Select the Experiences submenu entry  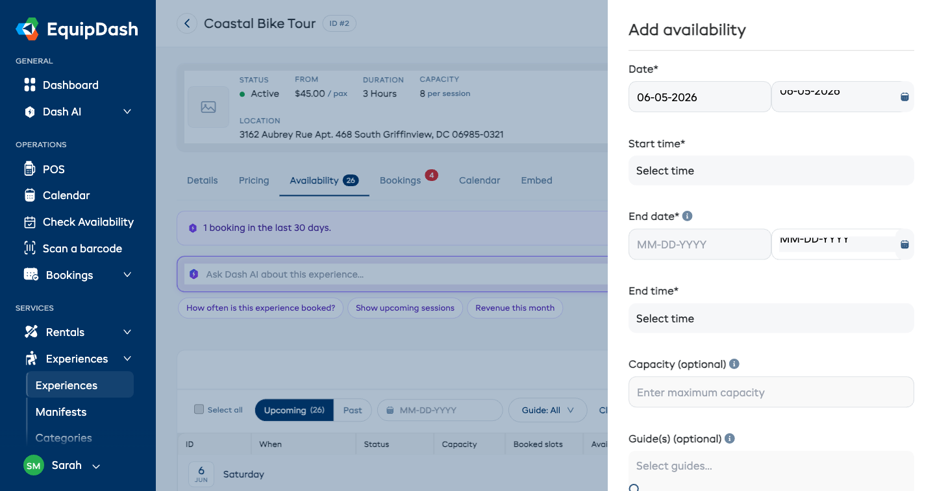pos(80,385)
